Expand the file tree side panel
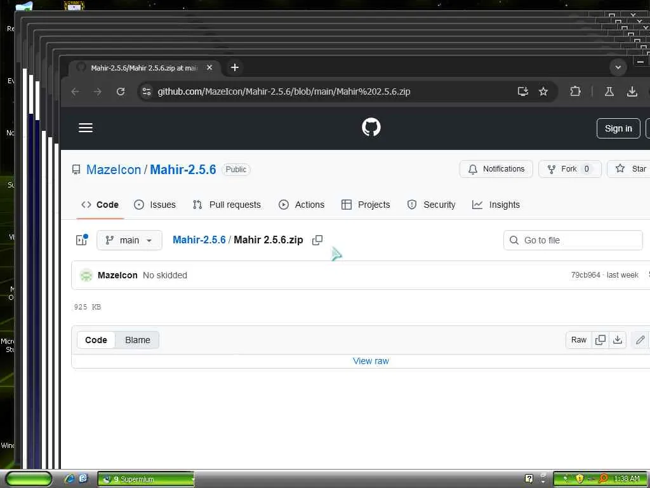Image resolution: width=650 pixels, height=488 pixels. point(82,240)
